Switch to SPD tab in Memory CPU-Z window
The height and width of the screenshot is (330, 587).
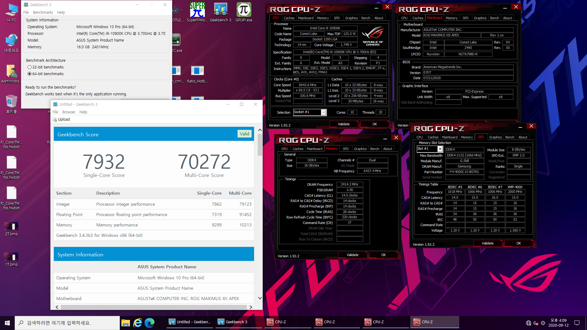[x=345, y=149]
